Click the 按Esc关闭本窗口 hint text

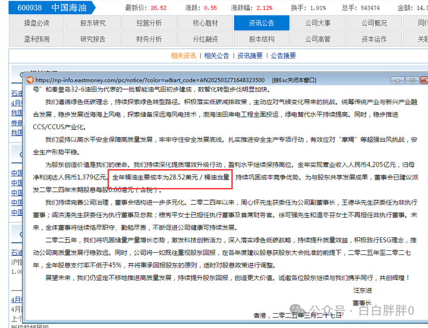294,80
